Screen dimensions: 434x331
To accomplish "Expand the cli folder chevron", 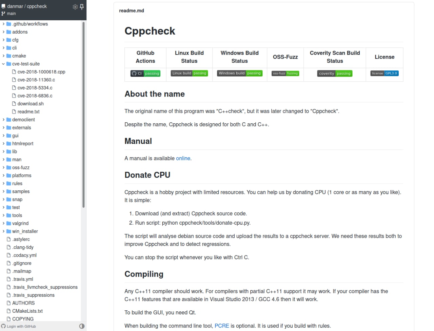I will [x=3, y=48].
